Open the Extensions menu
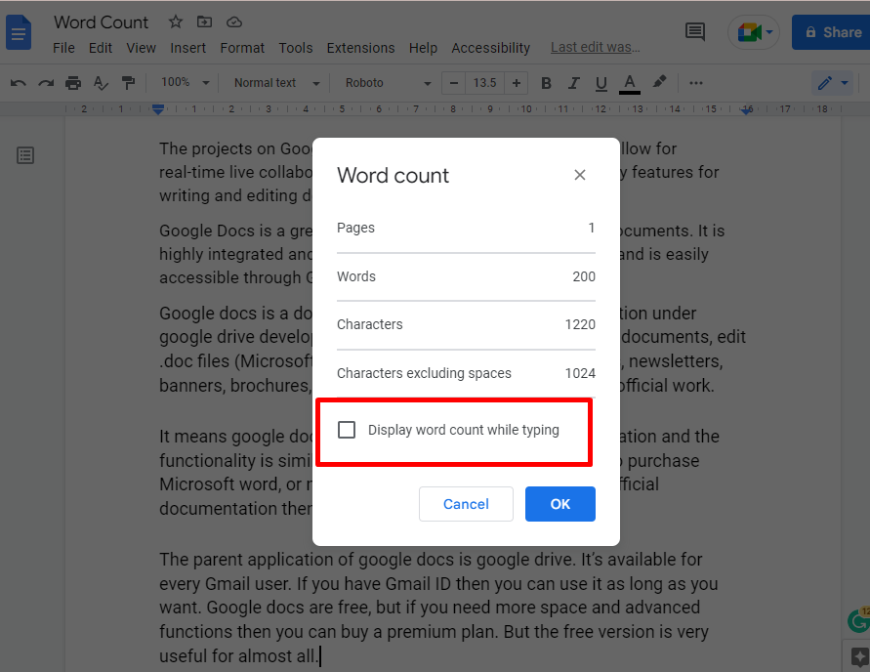The image size is (870, 672). pos(360,48)
